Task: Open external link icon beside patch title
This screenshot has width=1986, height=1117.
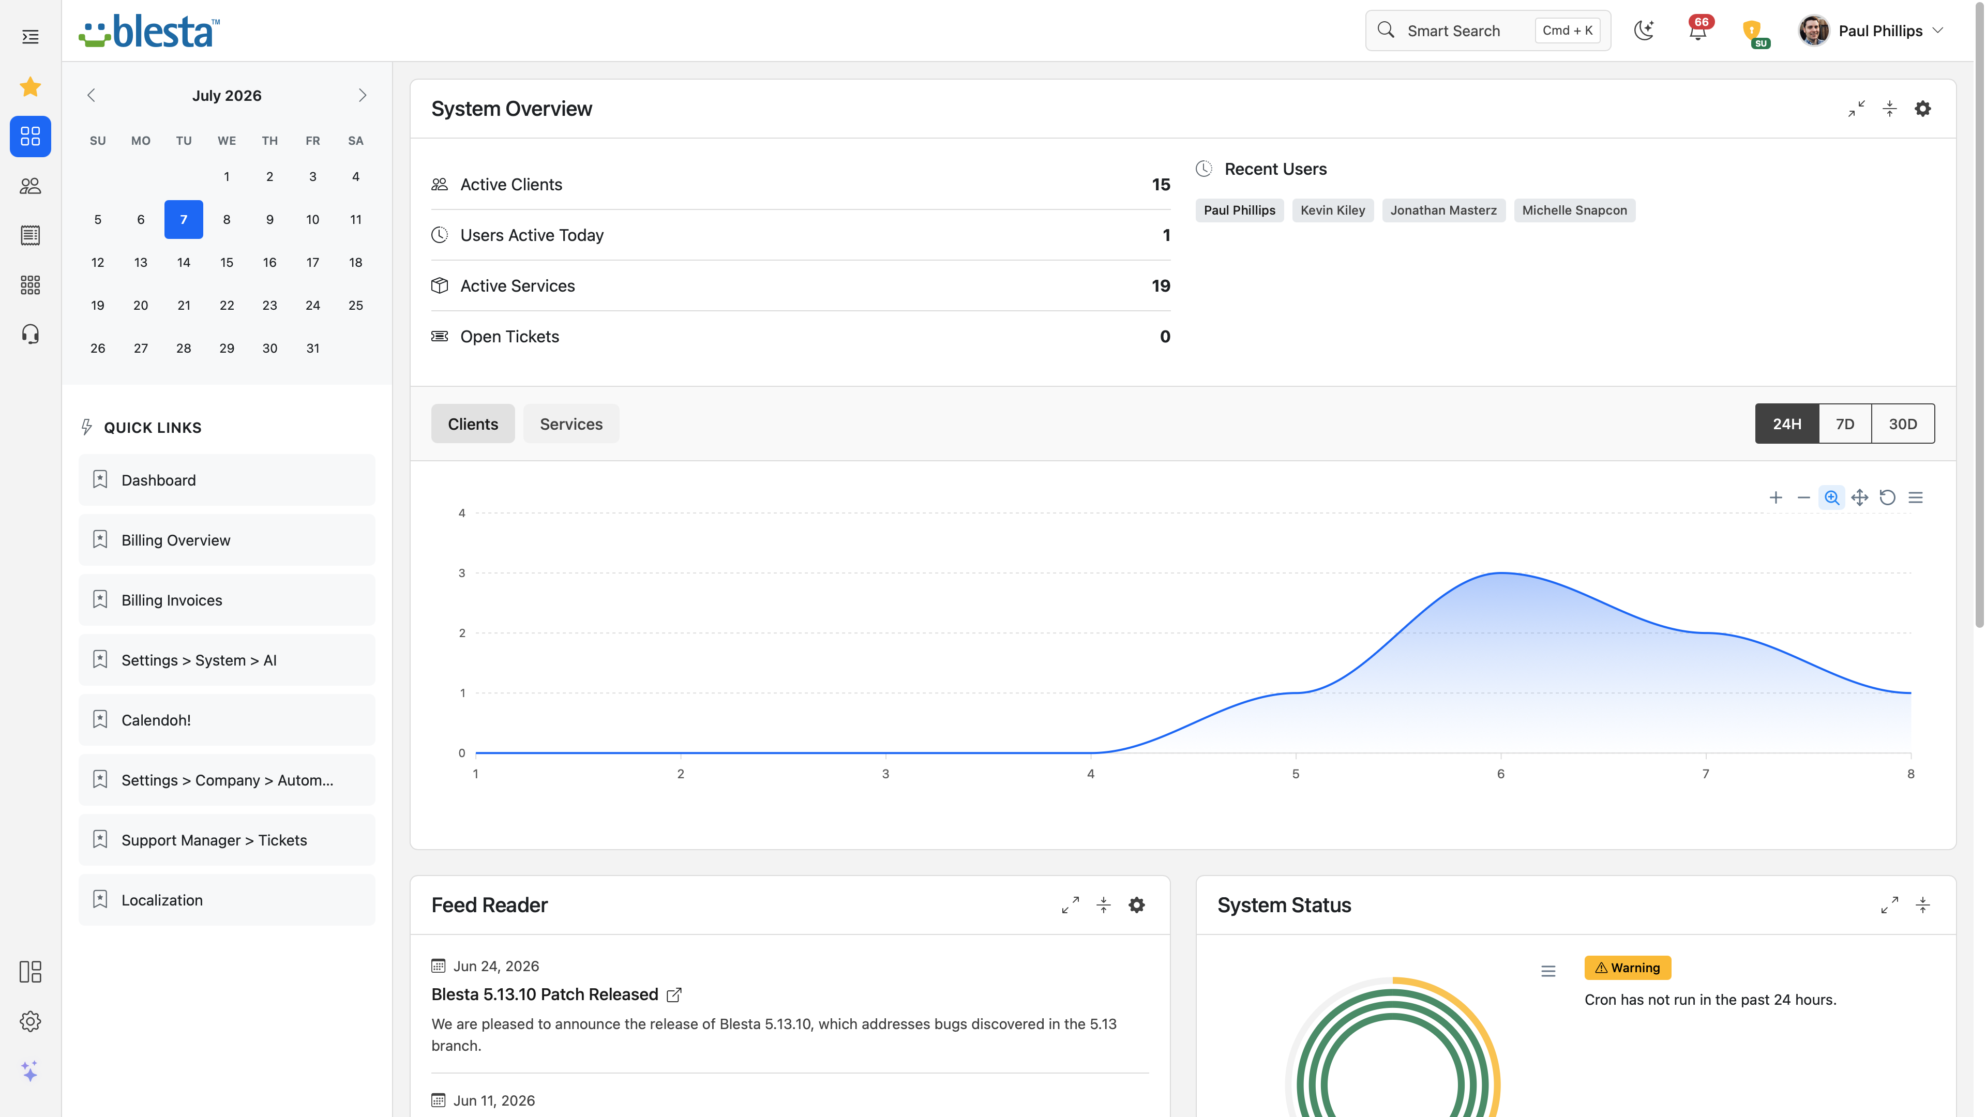Action: click(x=674, y=995)
